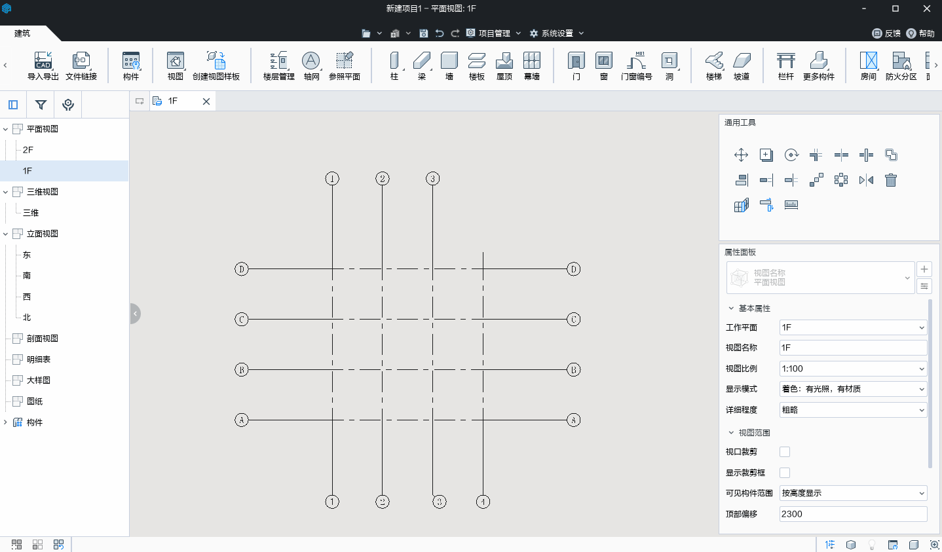Select the 柱 column tool
Image resolution: width=942 pixels, height=552 pixels.
pyautogui.click(x=394, y=66)
